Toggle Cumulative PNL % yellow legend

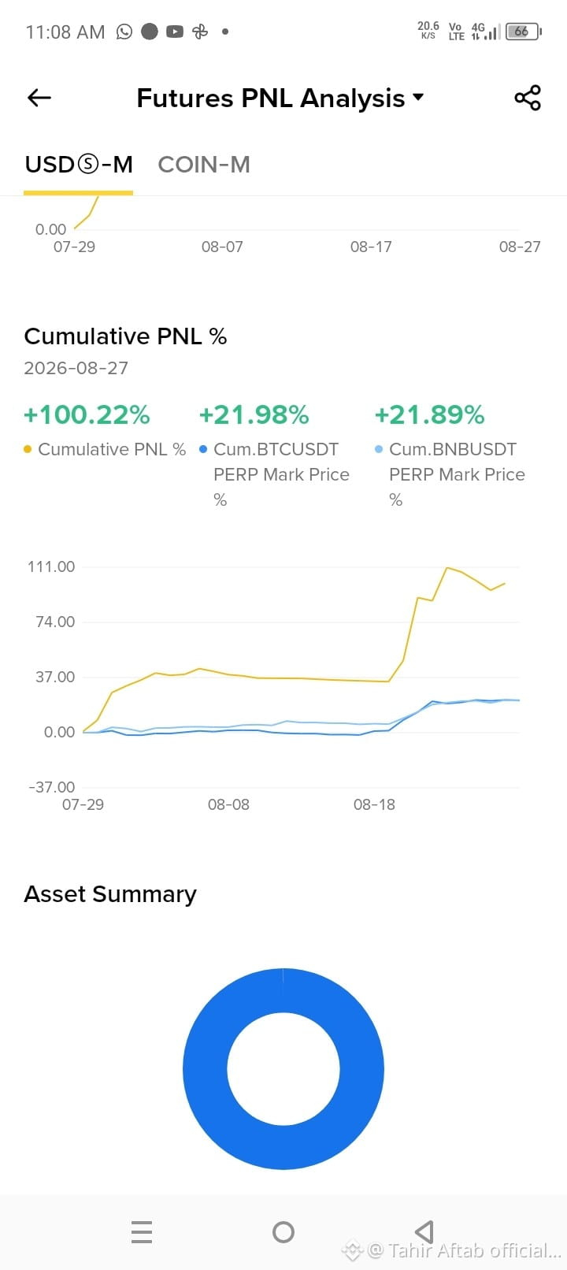pos(105,449)
